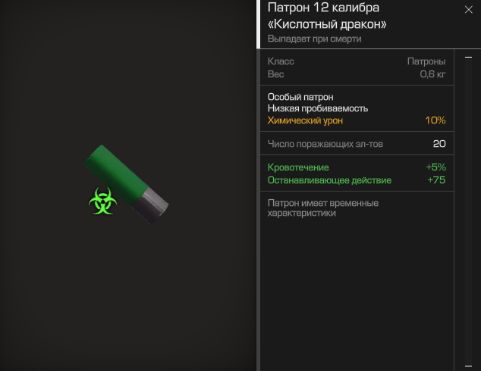Close the item info panel
This screenshot has width=481, height=371.
[x=468, y=10]
